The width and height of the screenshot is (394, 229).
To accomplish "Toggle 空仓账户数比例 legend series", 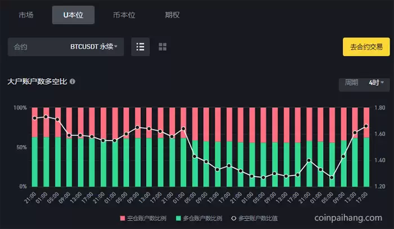I will coord(144,217).
